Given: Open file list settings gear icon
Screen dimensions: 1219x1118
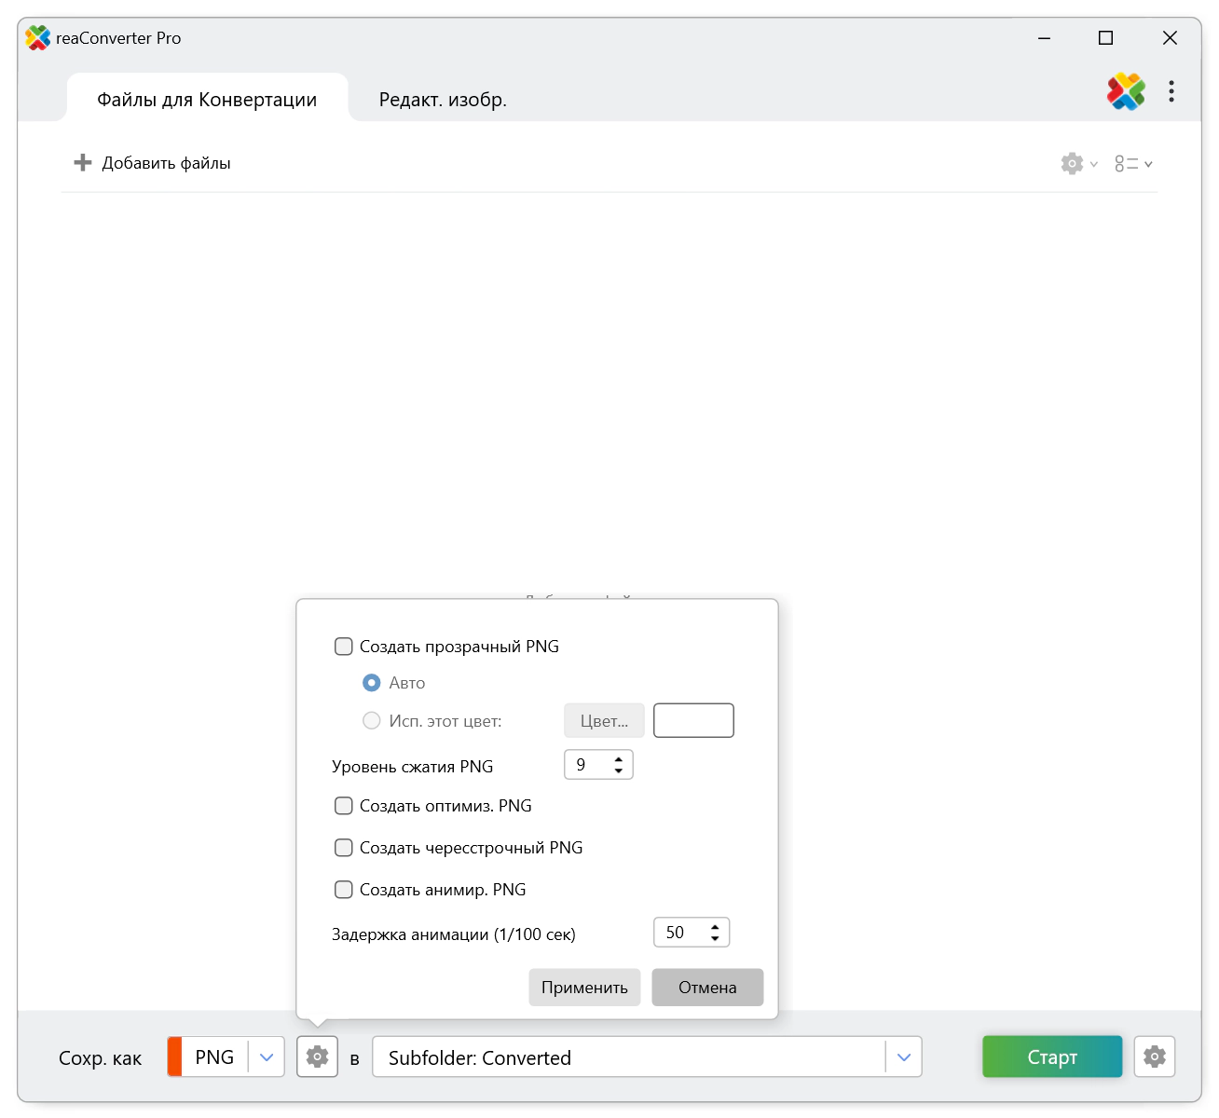Looking at the screenshot, I should tap(1073, 164).
